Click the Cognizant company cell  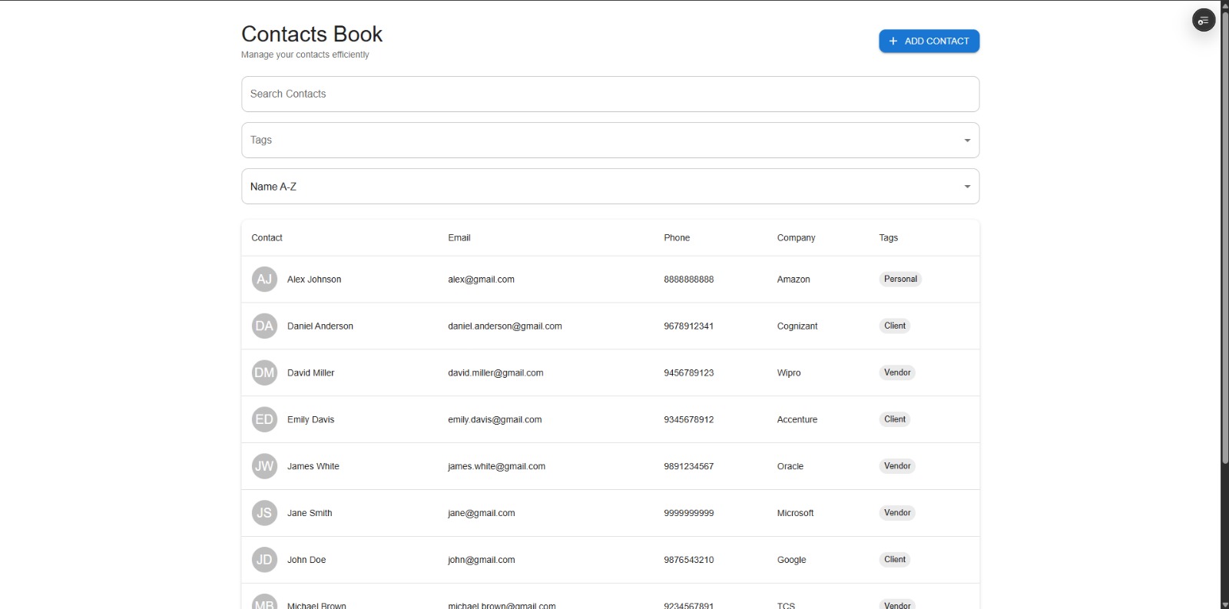(797, 326)
